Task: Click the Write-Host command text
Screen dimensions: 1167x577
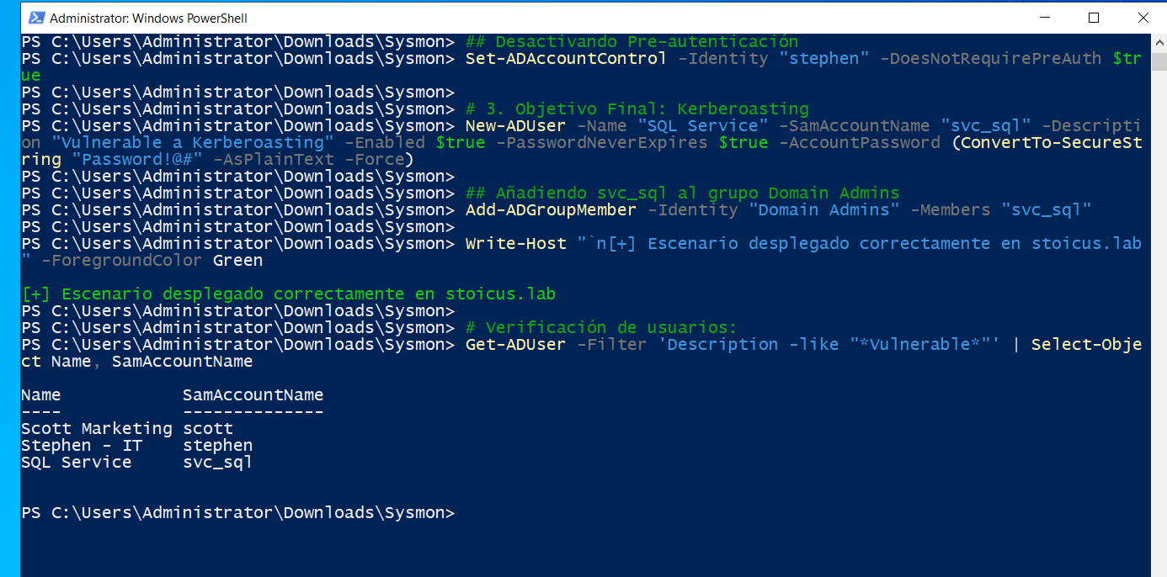Action: click(515, 244)
